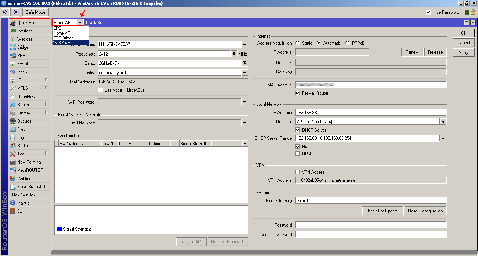Choose CPE from the mode list

(70, 28)
